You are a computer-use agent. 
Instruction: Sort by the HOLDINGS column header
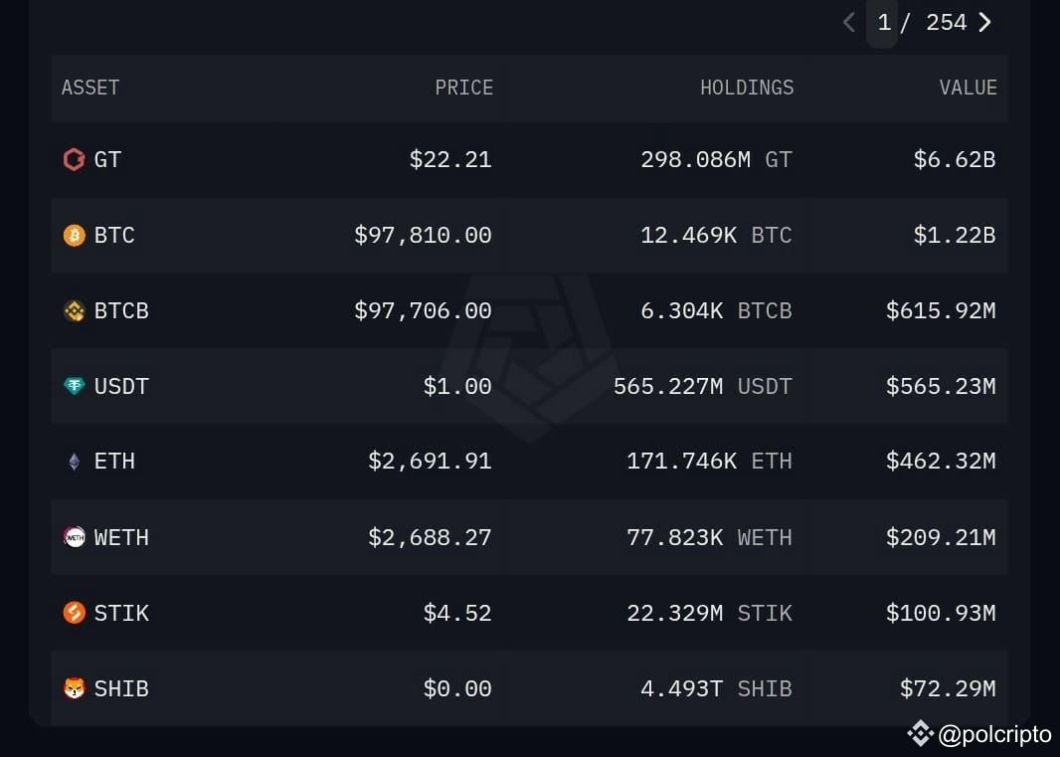[747, 88]
